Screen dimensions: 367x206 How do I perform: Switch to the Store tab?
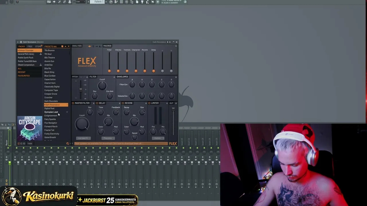point(38,46)
